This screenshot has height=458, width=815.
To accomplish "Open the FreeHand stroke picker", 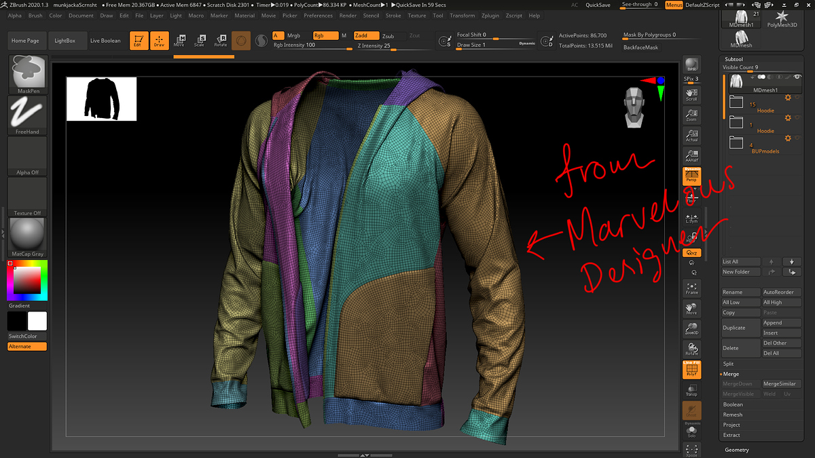I will (28, 115).
